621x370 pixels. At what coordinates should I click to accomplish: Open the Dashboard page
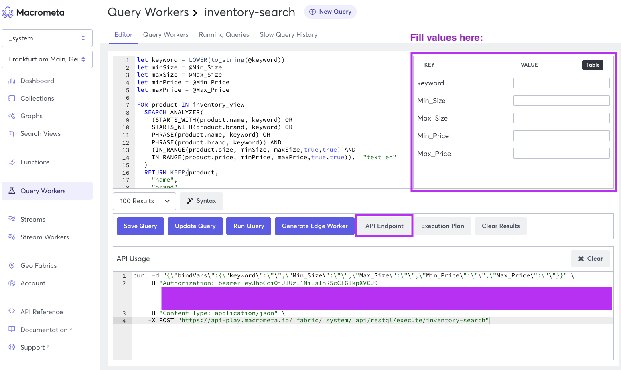[37, 81]
